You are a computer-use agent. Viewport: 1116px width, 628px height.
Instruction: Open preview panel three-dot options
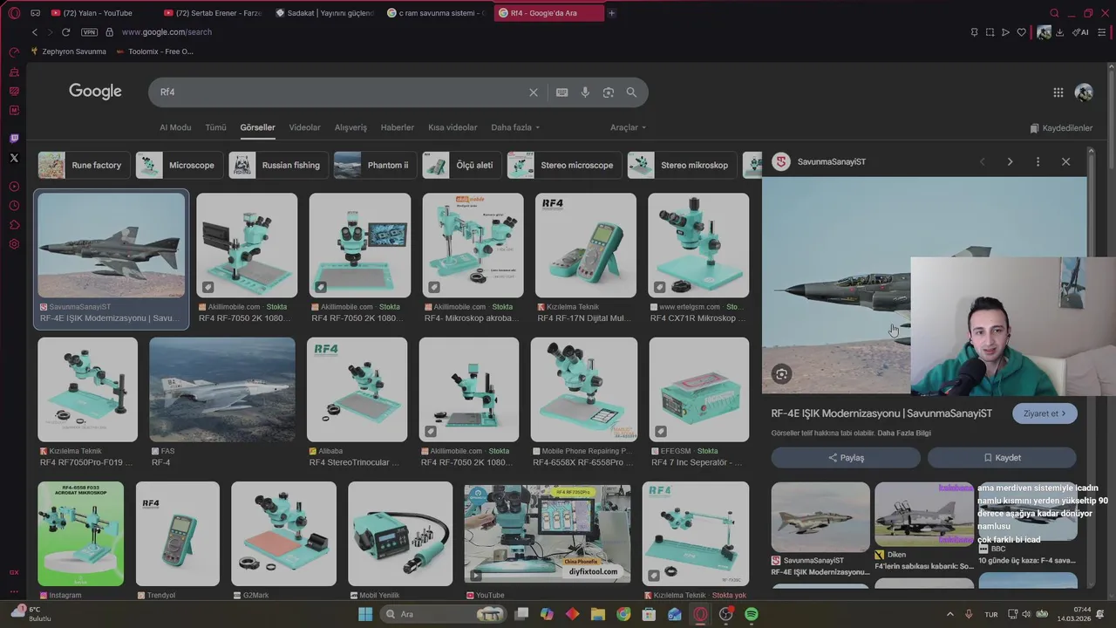[x=1038, y=161]
